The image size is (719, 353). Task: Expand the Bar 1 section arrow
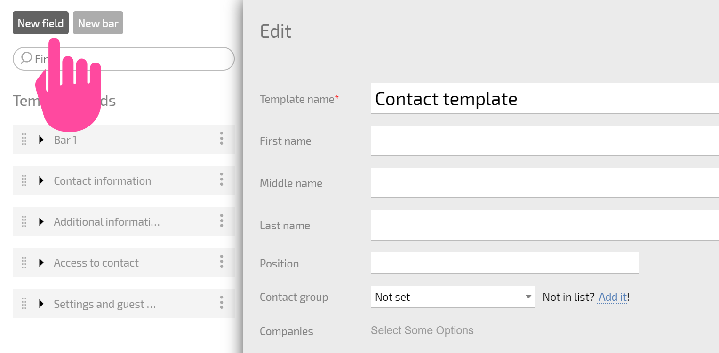pyautogui.click(x=41, y=140)
